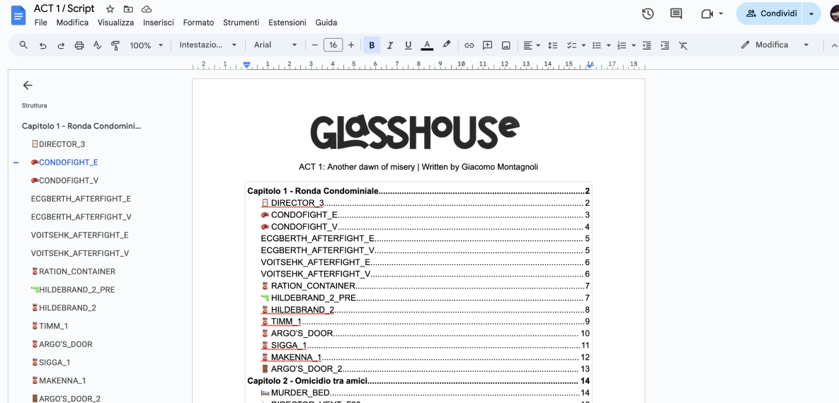
Task: Open the highlight color picker
Action: [x=447, y=45]
